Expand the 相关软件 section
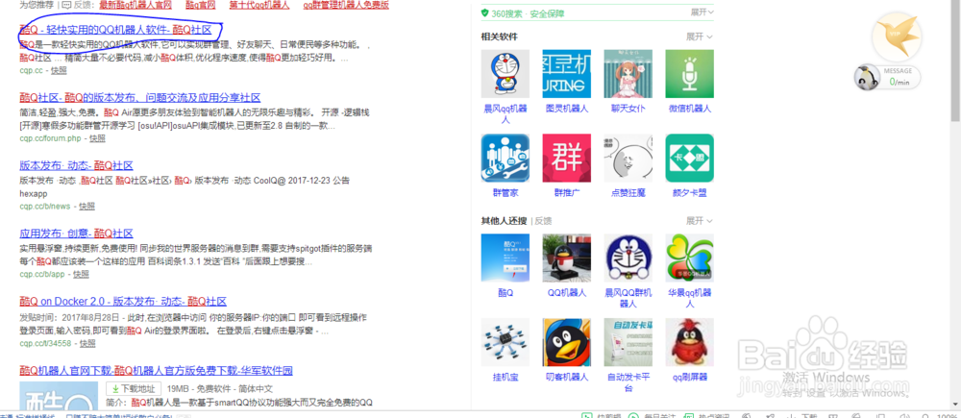 [700, 37]
